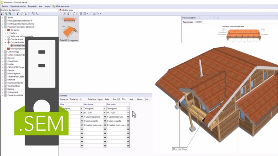Viewport: 278px width, 156px height.
Task: Click the SEMA data store icon
Action: pos(53,6)
